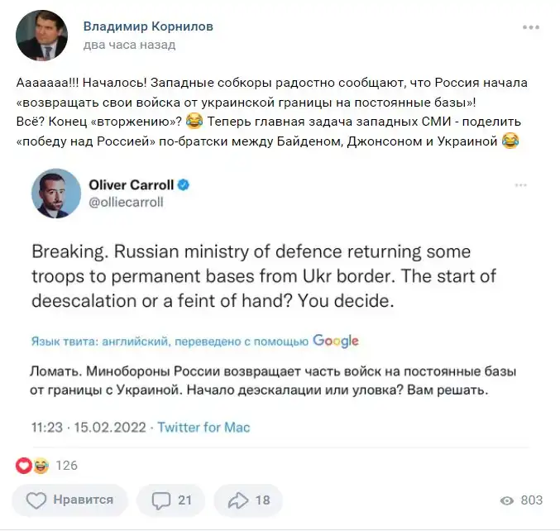Click the eye views counter icon
Screen dimensions: 560x531
tap(507, 500)
